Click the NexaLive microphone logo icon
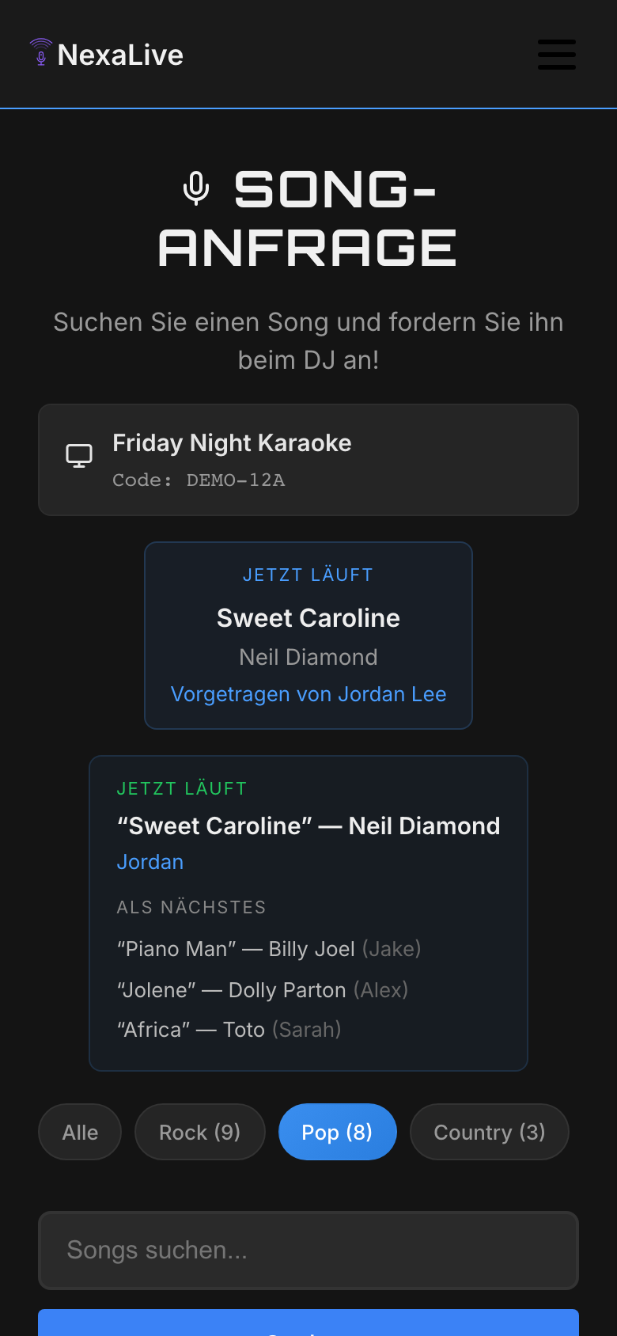617x1336 pixels. (x=41, y=53)
